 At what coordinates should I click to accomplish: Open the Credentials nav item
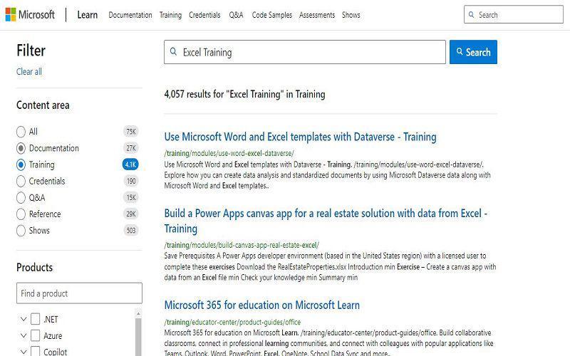[204, 15]
